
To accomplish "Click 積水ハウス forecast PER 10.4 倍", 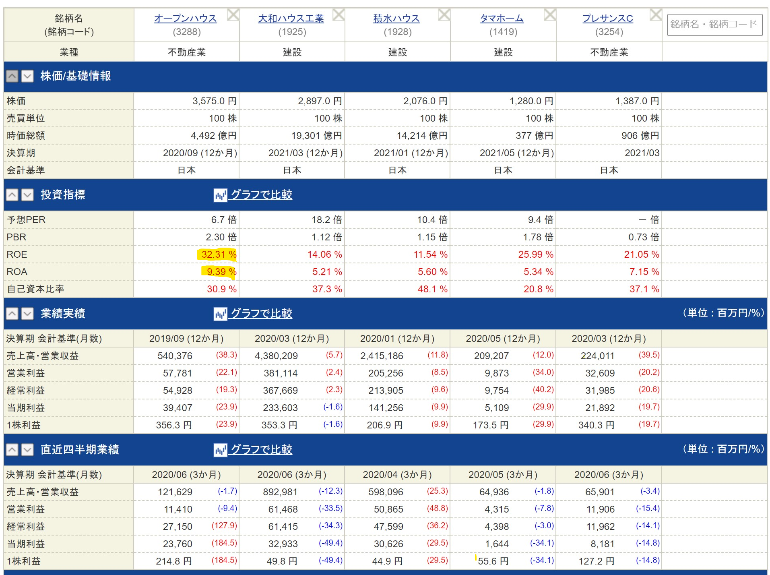I will tap(432, 220).
